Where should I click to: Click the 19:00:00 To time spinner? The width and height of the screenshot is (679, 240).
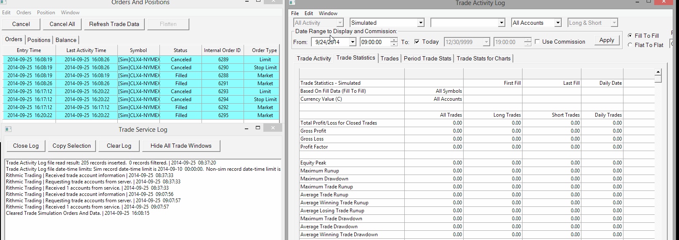coord(528,42)
